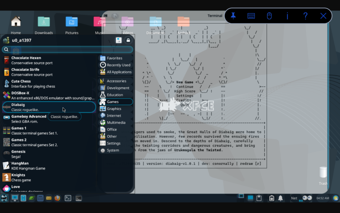The width and height of the screenshot is (340, 213).
Task: Open the Internet category
Action: [x=116, y=115]
